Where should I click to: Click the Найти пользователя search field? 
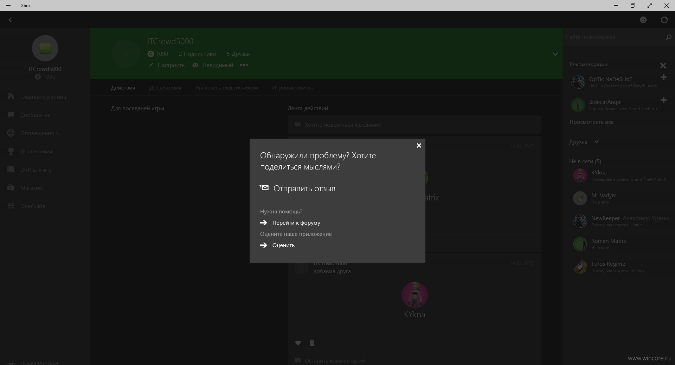[x=613, y=37]
